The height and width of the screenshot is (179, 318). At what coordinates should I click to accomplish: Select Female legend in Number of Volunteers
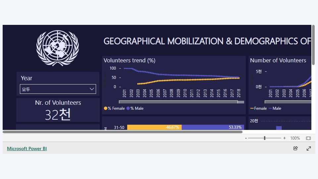[x=258, y=108]
